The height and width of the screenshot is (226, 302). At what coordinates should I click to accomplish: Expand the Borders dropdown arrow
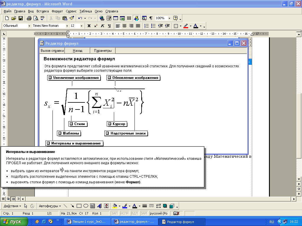pyautogui.click(x=180, y=26)
